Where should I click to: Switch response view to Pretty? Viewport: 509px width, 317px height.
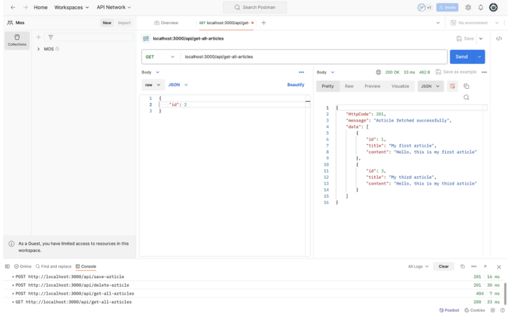tap(328, 87)
